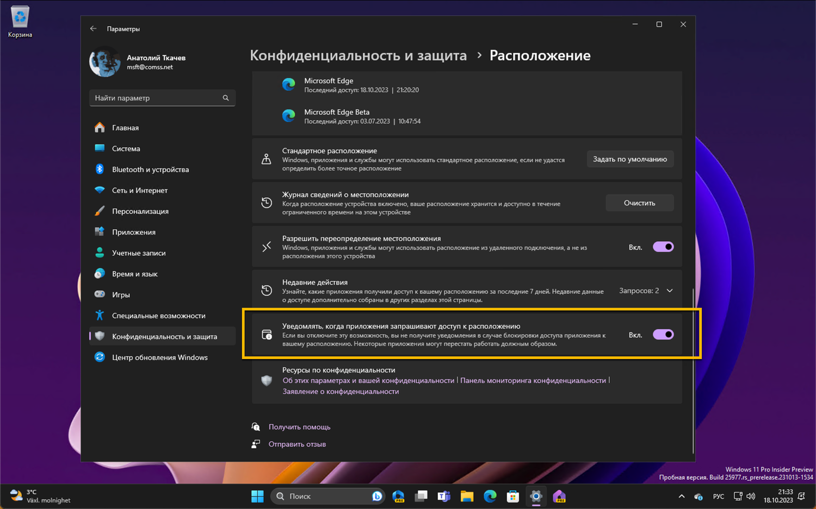Open Специальные возможности section
Viewport: 816px width, 509px height.
click(162, 316)
